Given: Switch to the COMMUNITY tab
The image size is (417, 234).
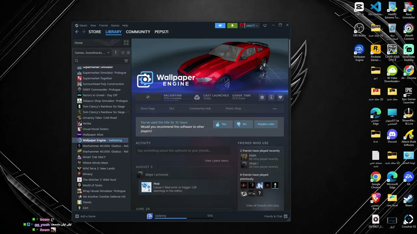Looking at the screenshot, I should coord(138,32).
